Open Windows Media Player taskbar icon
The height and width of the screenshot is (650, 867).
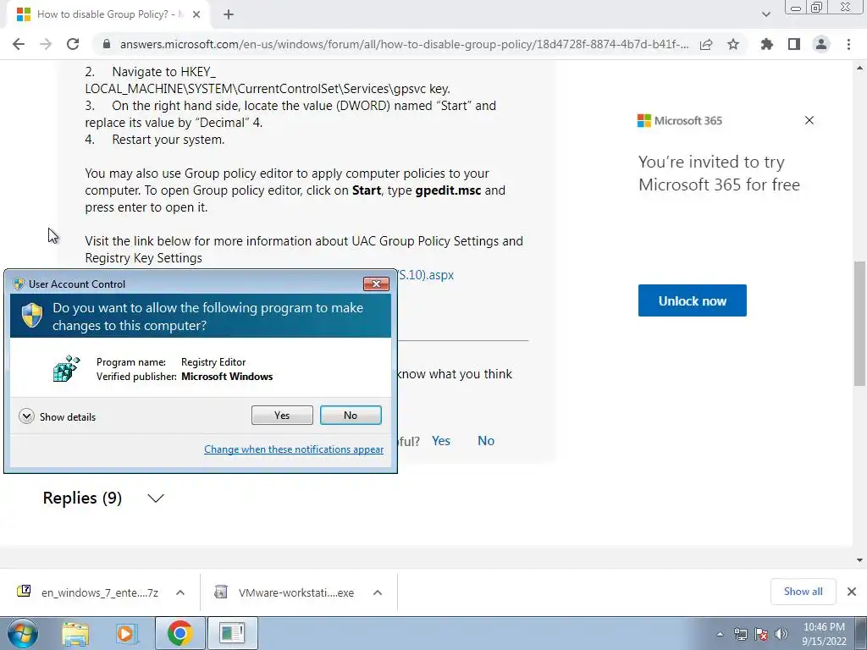coord(126,633)
